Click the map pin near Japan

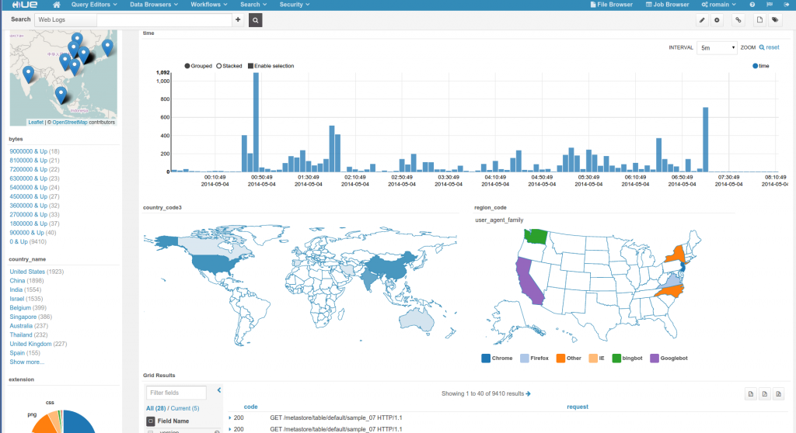pos(107,47)
